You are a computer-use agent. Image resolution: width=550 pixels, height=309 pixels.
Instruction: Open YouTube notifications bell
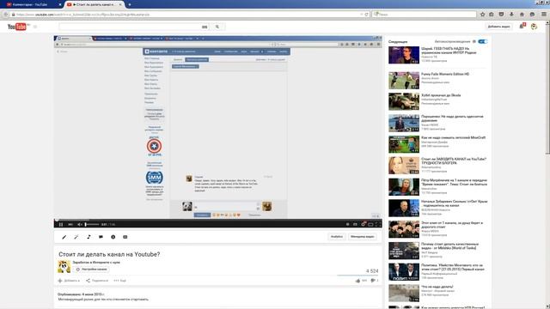522,27
